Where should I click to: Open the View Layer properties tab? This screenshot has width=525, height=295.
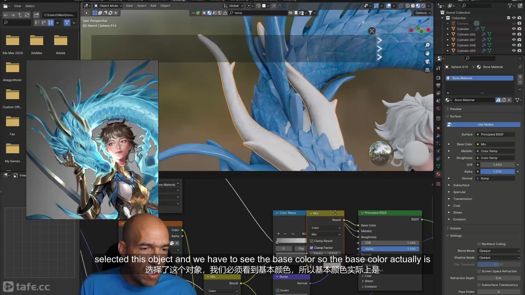point(438,93)
